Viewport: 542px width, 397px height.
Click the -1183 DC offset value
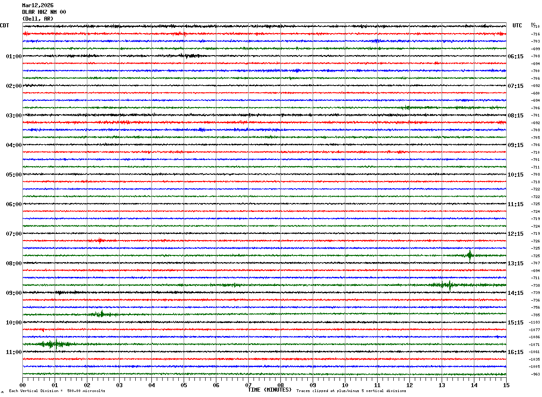pos(535,323)
